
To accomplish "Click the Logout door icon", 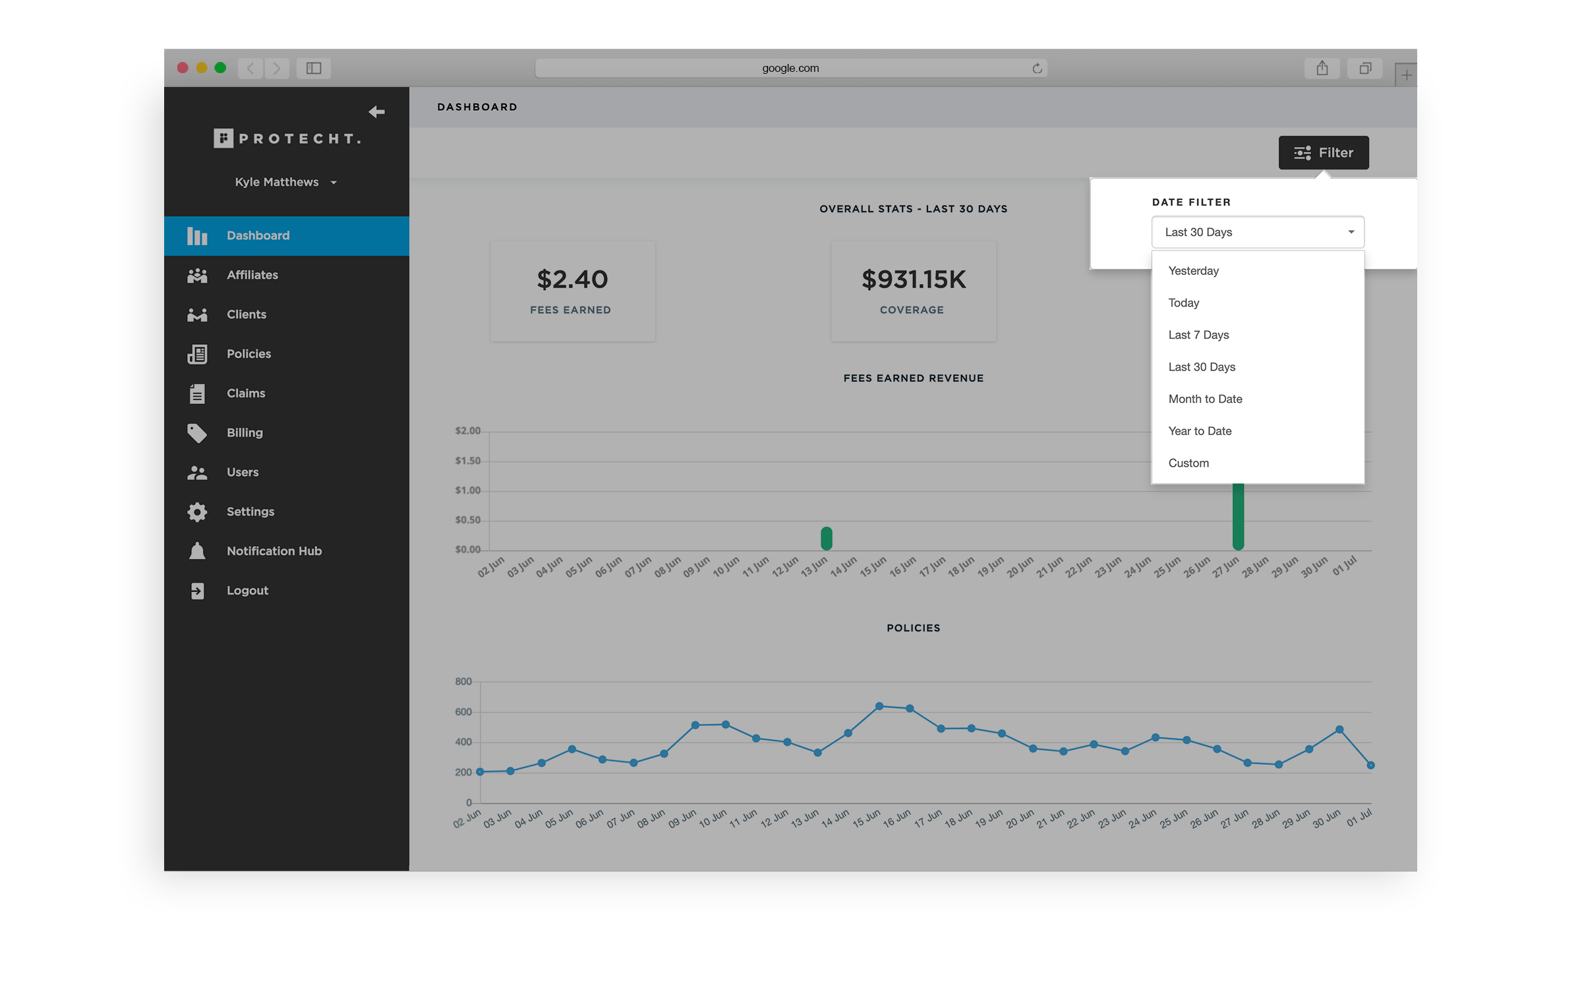I will coord(197,591).
